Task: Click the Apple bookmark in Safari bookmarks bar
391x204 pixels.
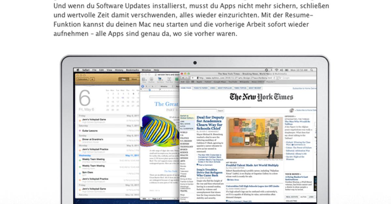Action: pos(199,82)
